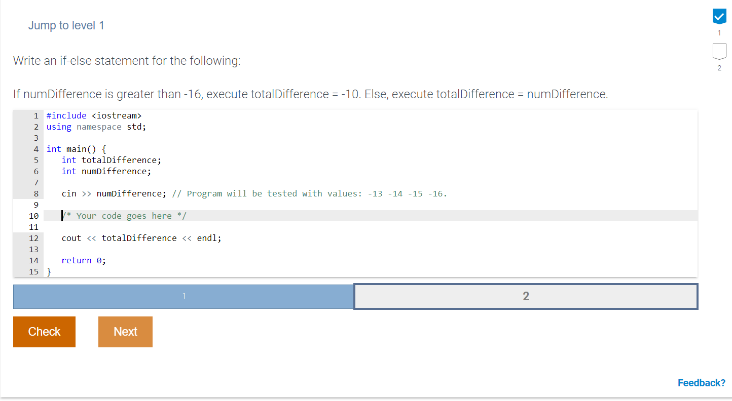Open the Feedback? link
This screenshot has height=401, width=732.
[x=701, y=383]
